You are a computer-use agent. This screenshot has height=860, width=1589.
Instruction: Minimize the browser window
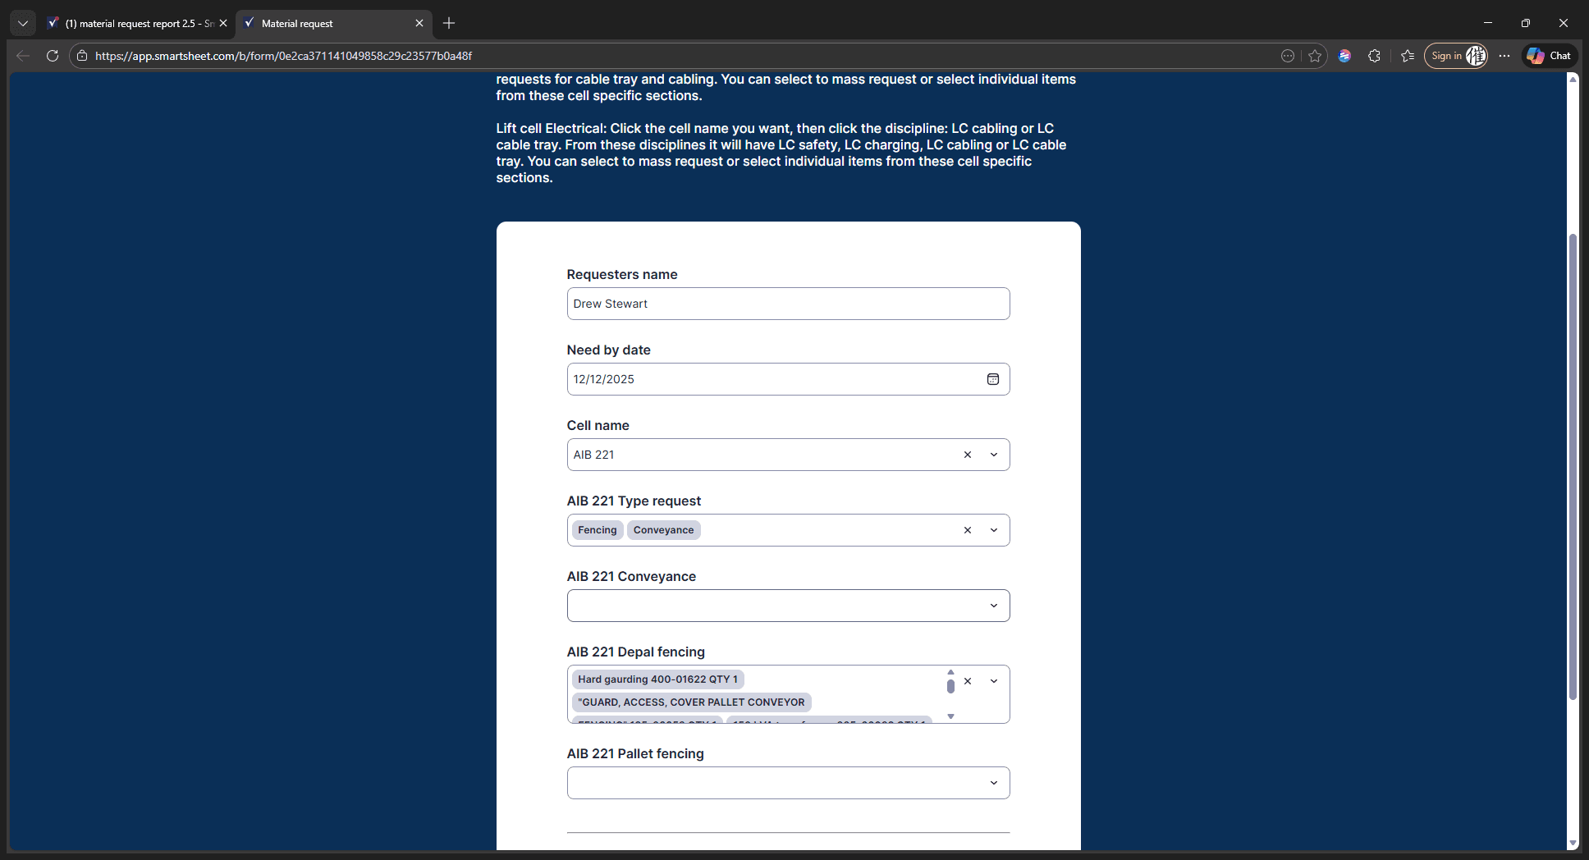[x=1487, y=23]
